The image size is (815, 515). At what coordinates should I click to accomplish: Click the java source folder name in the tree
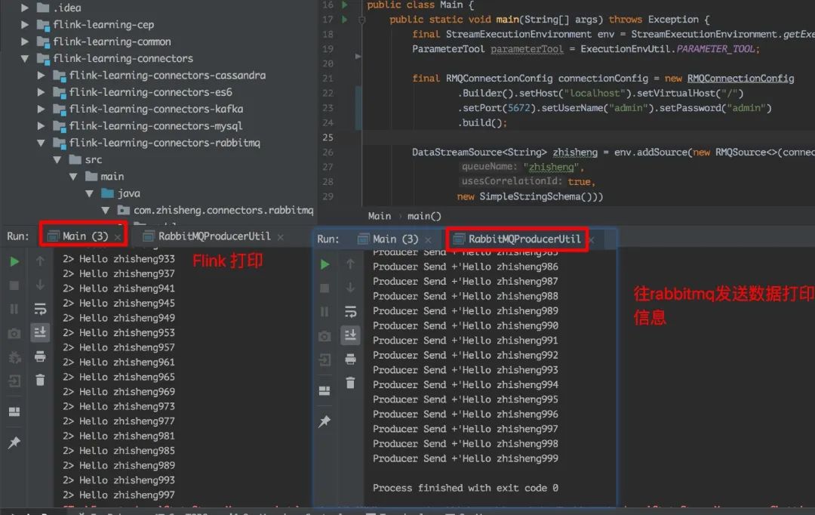[129, 193]
